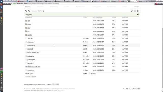Open the ChangeLog file link
Image resolution: width=163 pixels, height=92 pixels.
tap(31, 45)
